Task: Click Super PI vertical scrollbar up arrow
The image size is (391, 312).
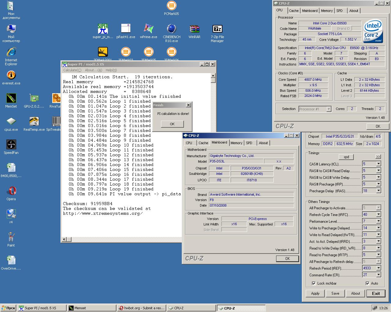Action: 213,76
